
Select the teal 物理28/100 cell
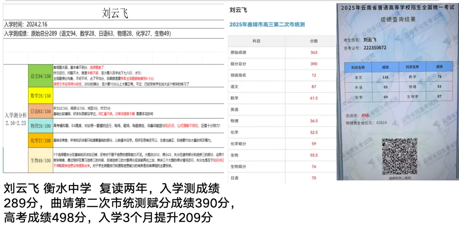(40, 126)
